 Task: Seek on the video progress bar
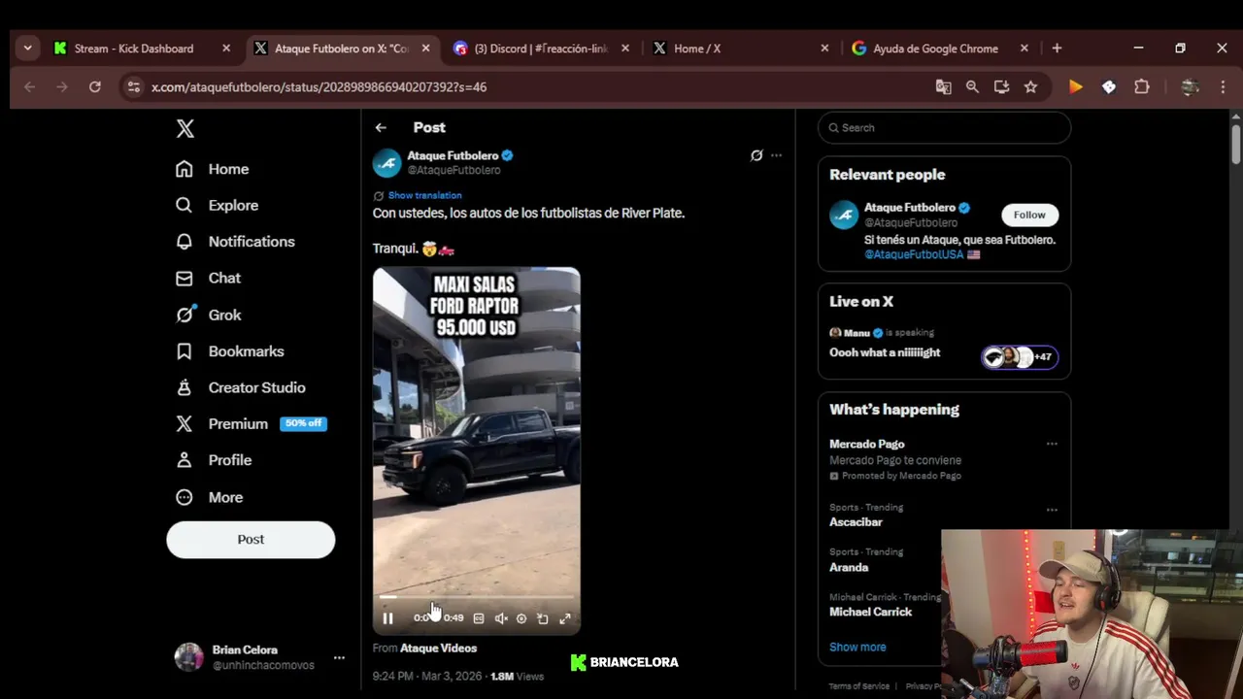(476, 597)
